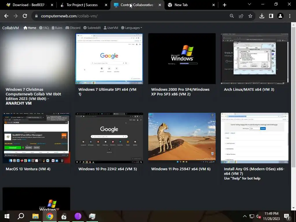296x222 pixels.
Task: Close the New Tab tab
Action: (214, 5)
